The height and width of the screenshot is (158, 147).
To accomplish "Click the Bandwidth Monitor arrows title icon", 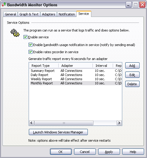I will point(4,4).
